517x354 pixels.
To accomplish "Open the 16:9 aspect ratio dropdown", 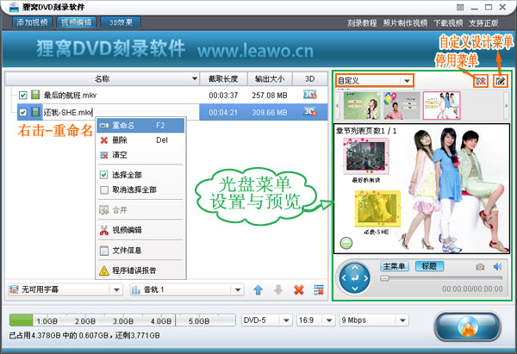I will pyautogui.click(x=329, y=320).
